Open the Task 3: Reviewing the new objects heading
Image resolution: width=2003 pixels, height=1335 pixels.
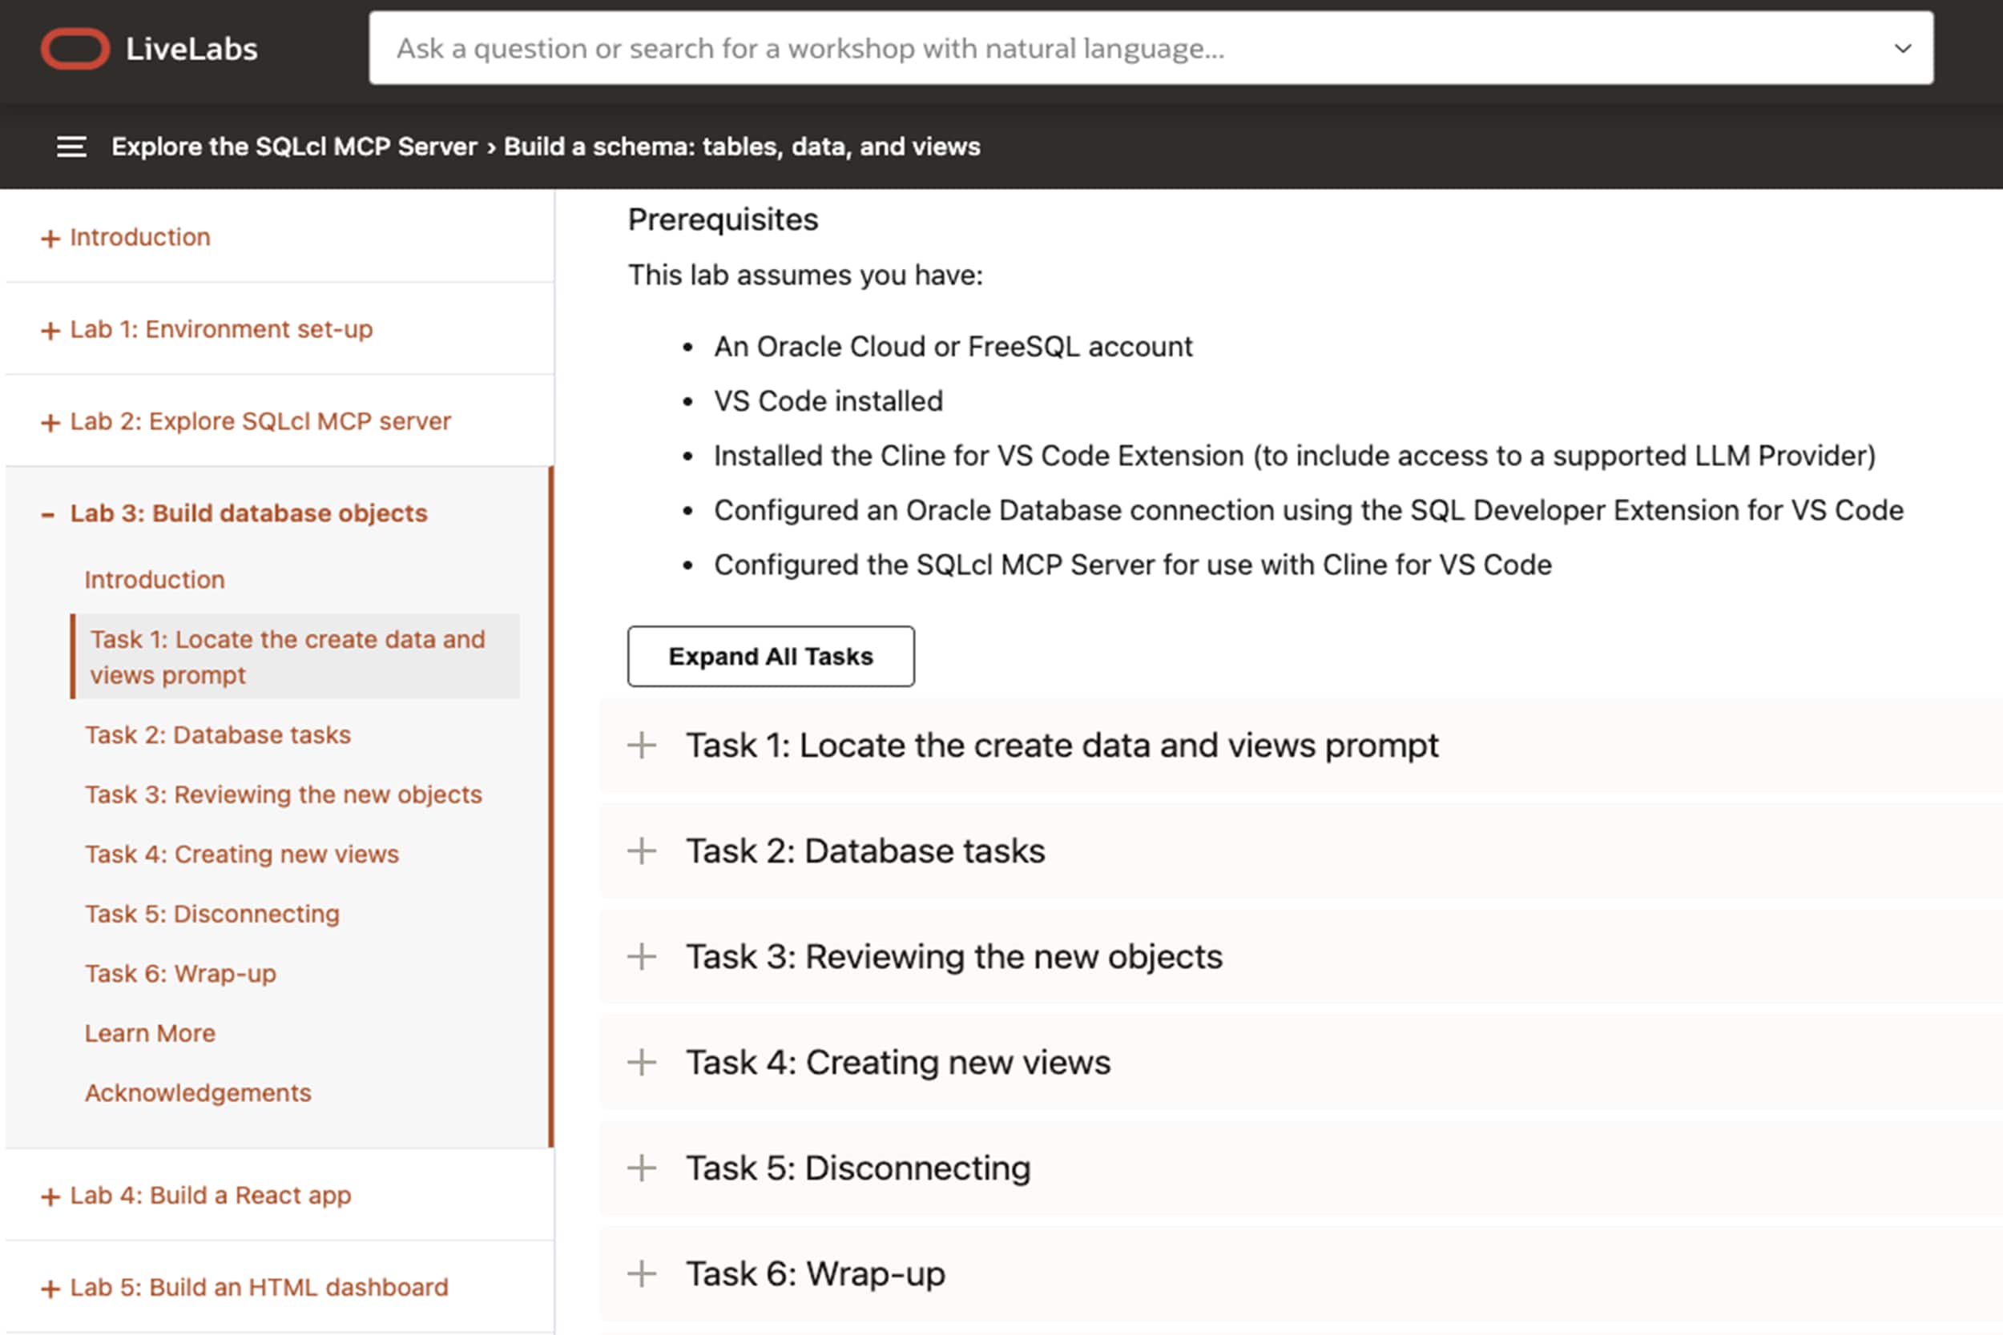coord(955,957)
